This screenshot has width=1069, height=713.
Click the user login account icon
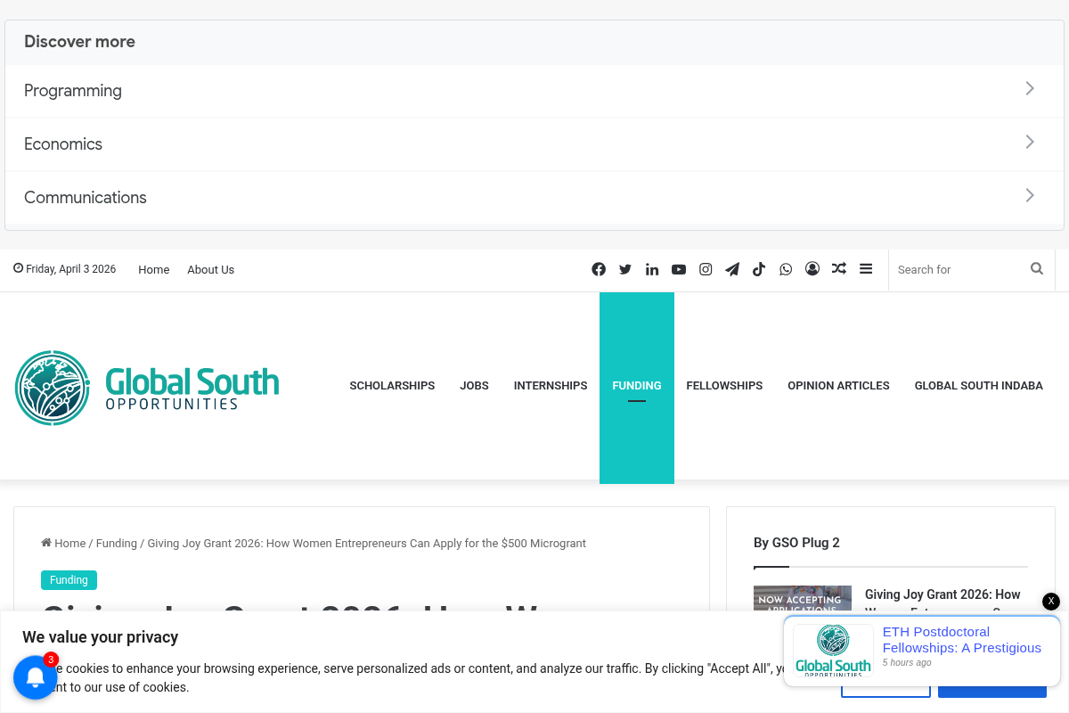812,269
